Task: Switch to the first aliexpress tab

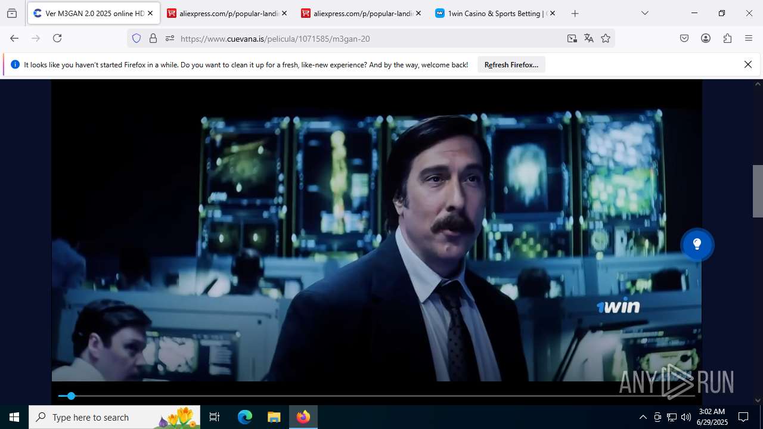Action: [x=227, y=13]
